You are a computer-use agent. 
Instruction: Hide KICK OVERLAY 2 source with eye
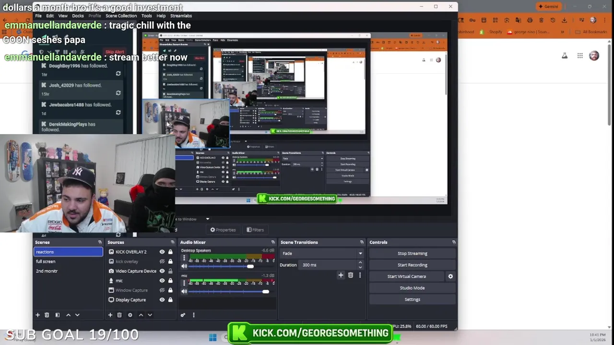point(162,252)
